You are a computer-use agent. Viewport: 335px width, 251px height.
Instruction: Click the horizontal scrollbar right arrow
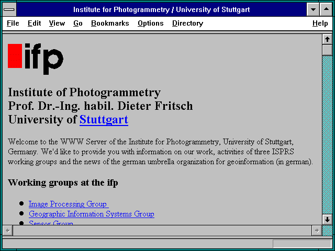tap(317, 231)
